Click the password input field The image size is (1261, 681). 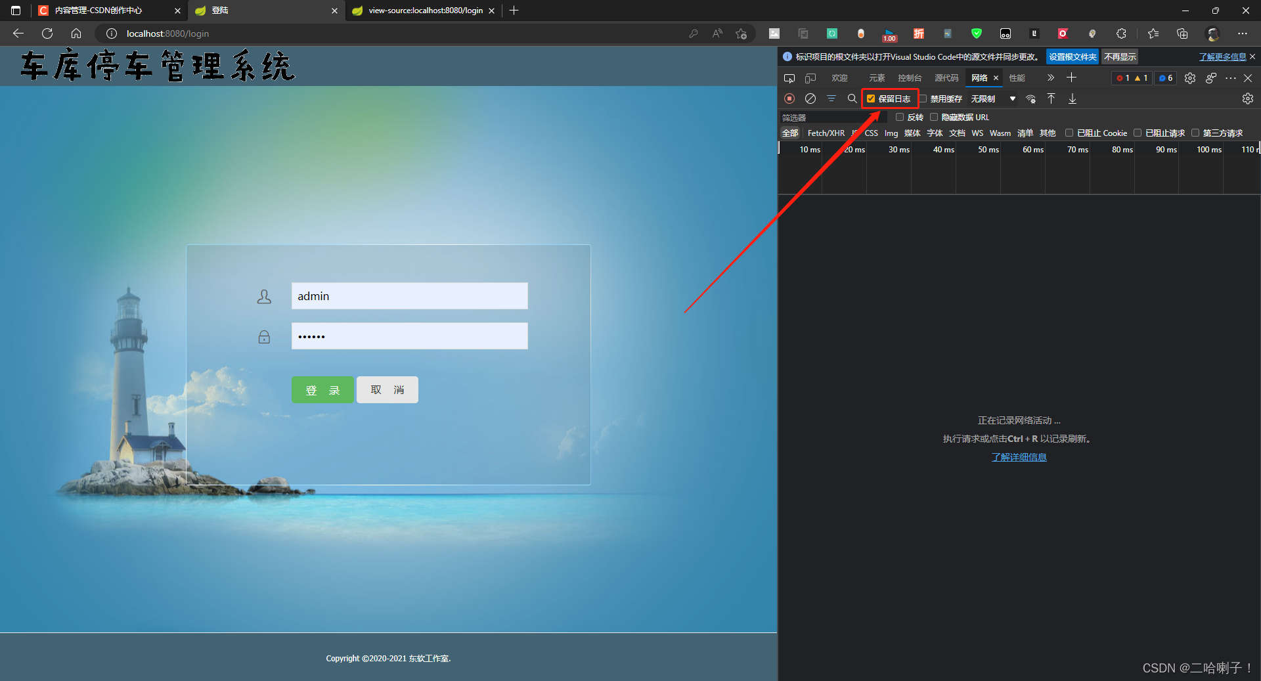[x=410, y=336]
